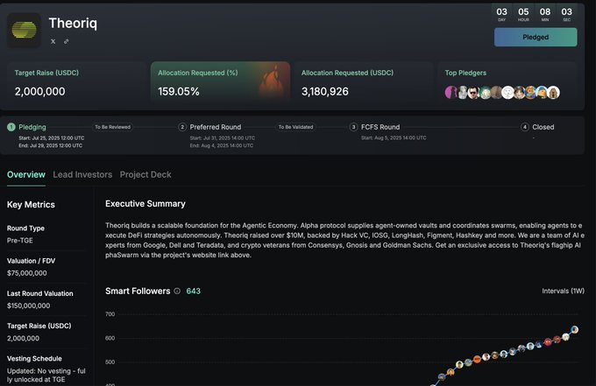
Task: Click the last top pledger avatar
Action: click(553, 92)
